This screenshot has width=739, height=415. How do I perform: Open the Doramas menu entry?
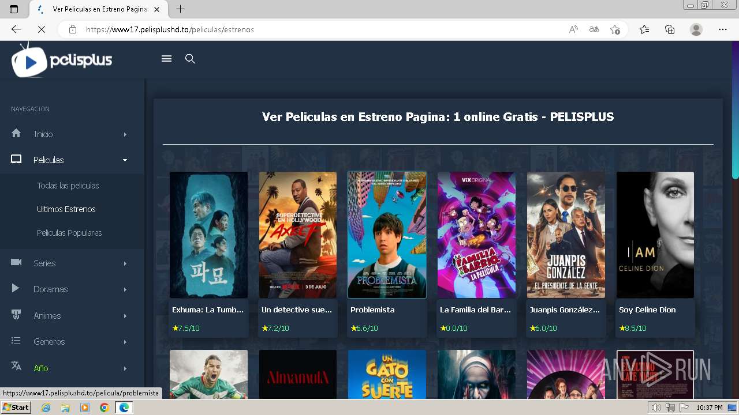[x=50, y=289]
